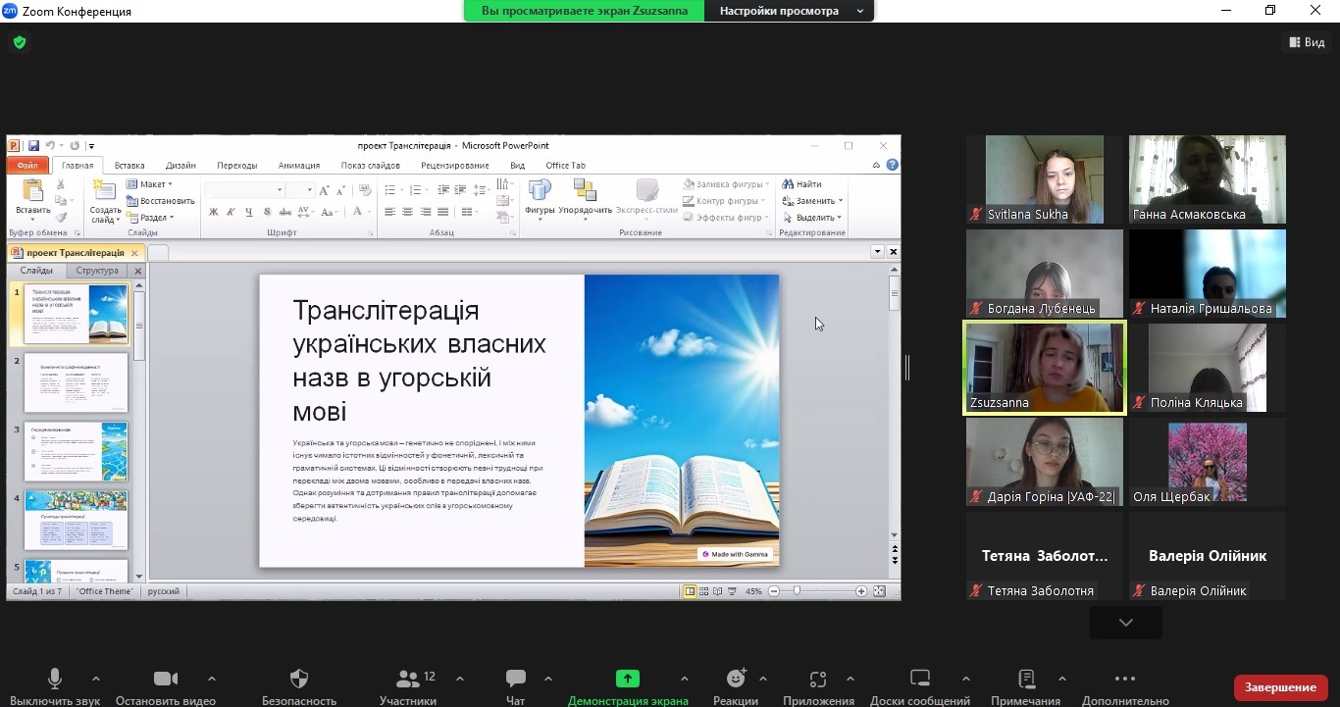Click the PowerPoint zoom slider track
This screenshot has height=707, width=1340.
[x=818, y=591]
